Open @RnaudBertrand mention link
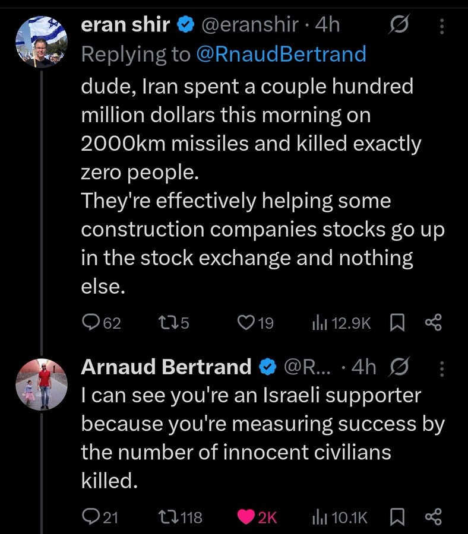The width and height of the screenshot is (468, 534). click(x=281, y=55)
